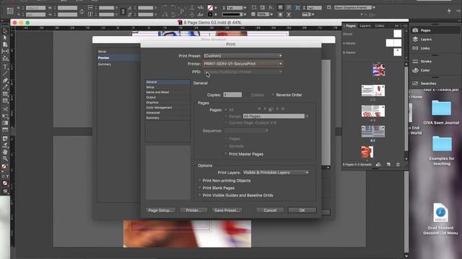Select the Type tool

[x=5, y=67]
